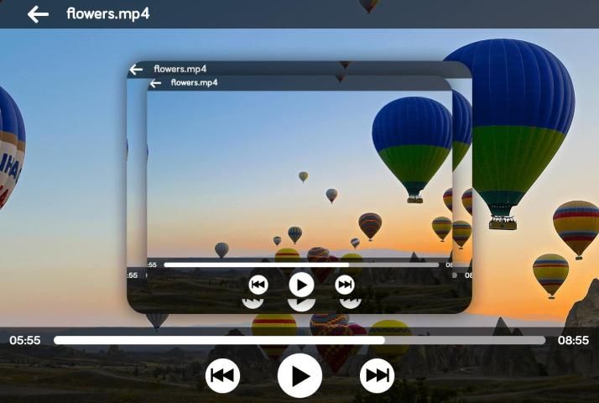Click the back arrow in the top bar
The image size is (599, 403).
point(38,14)
